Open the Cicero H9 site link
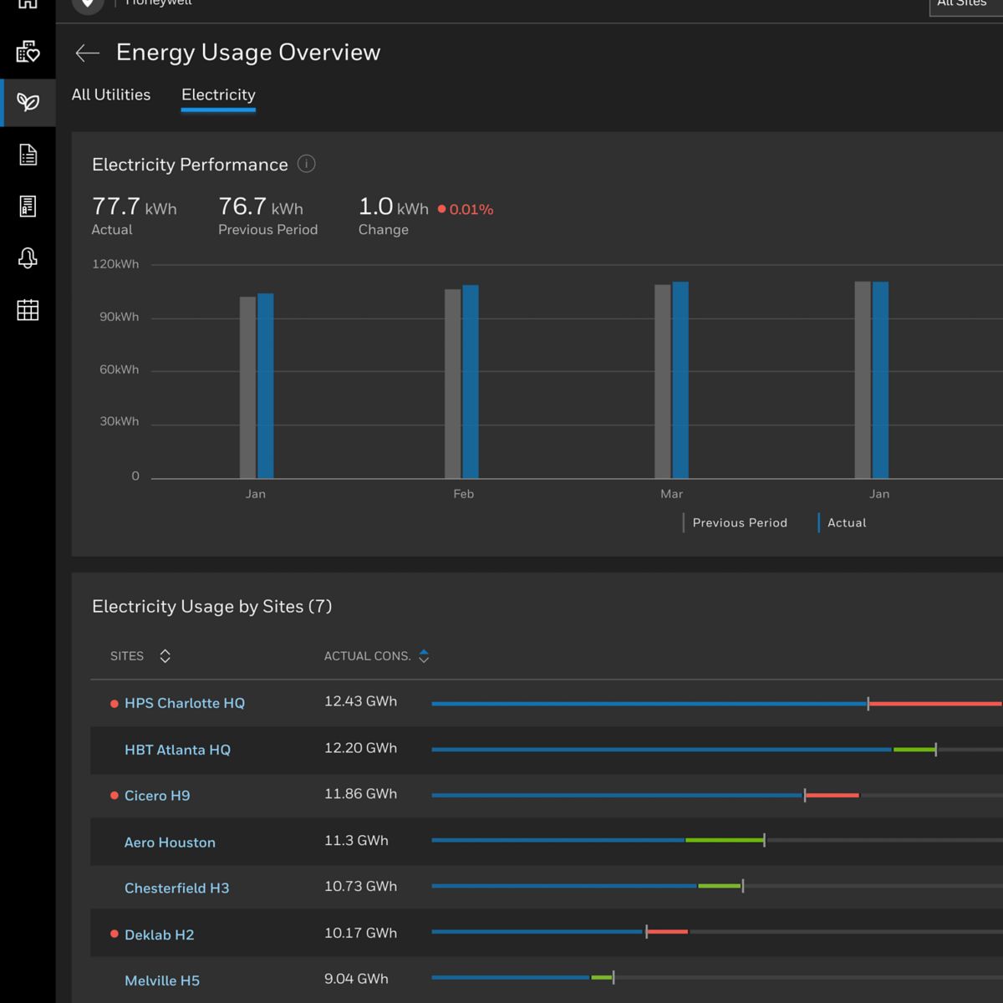Image resolution: width=1003 pixels, height=1003 pixels. [157, 796]
